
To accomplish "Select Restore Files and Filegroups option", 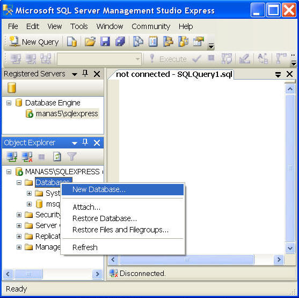I will pos(122,230).
